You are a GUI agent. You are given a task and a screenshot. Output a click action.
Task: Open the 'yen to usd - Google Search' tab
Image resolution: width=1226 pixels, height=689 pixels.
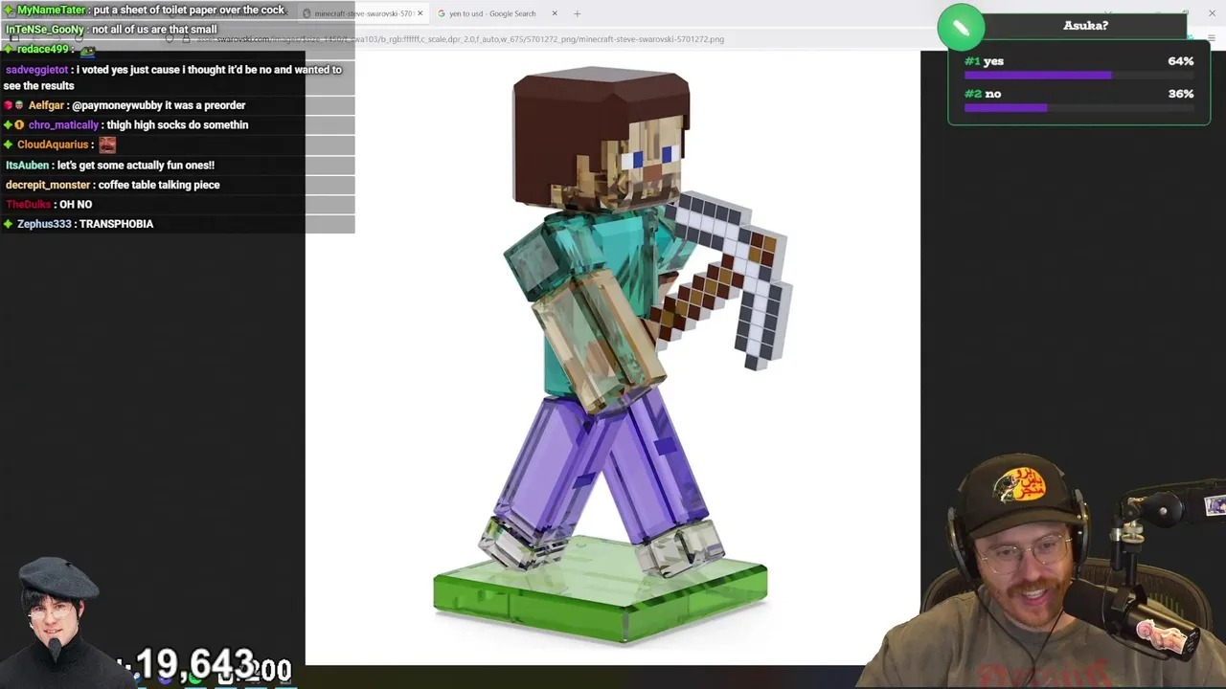coord(492,13)
